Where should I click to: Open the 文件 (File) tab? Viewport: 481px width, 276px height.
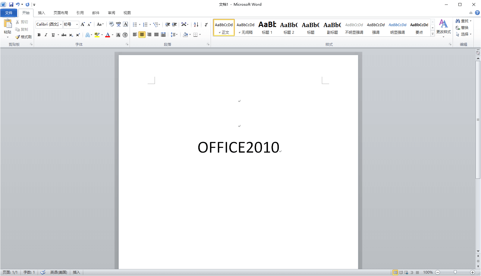click(x=9, y=13)
